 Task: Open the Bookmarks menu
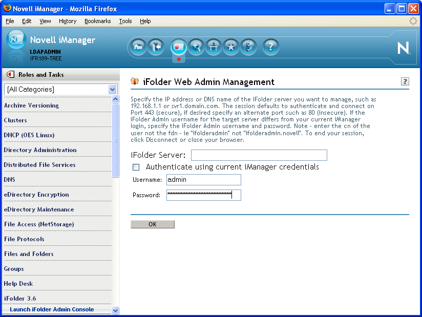tap(98, 21)
